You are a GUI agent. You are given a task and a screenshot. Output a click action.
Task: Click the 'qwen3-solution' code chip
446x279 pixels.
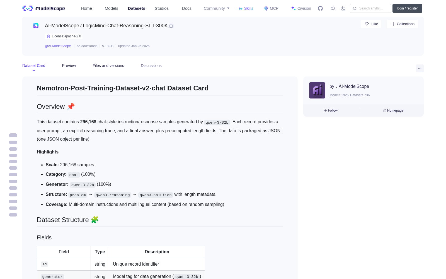point(156,195)
